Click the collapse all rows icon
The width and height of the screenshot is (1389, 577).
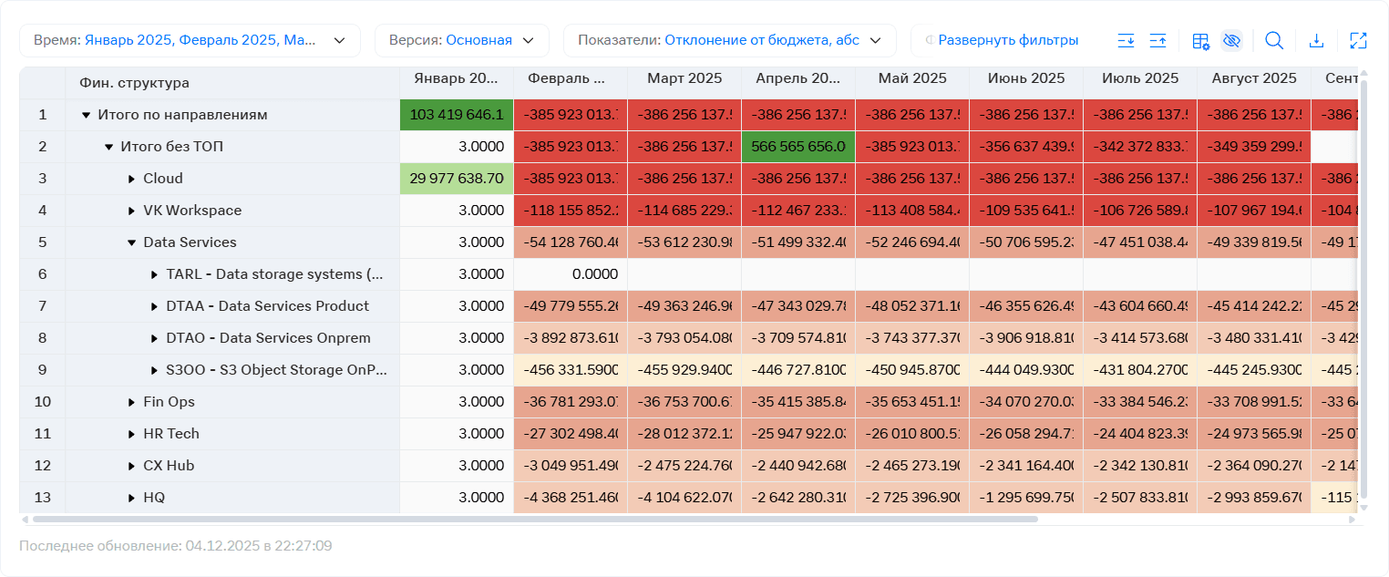click(1158, 40)
